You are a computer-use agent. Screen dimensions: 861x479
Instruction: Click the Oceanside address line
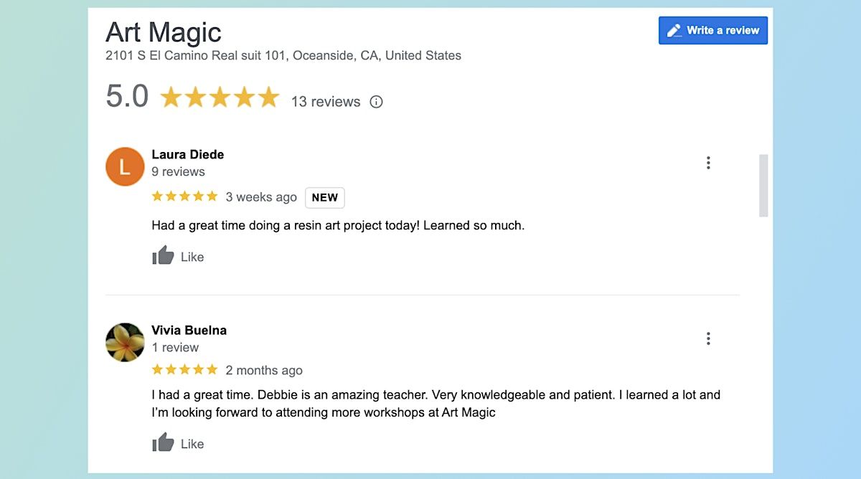point(283,55)
